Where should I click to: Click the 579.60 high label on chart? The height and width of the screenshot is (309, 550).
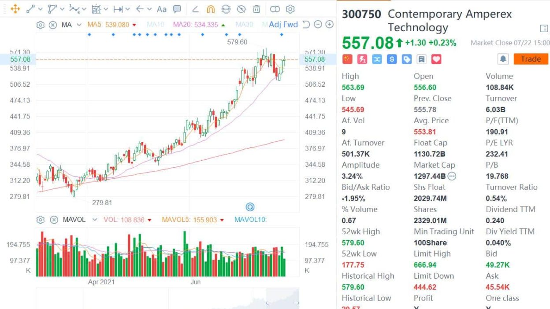pos(237,42)
